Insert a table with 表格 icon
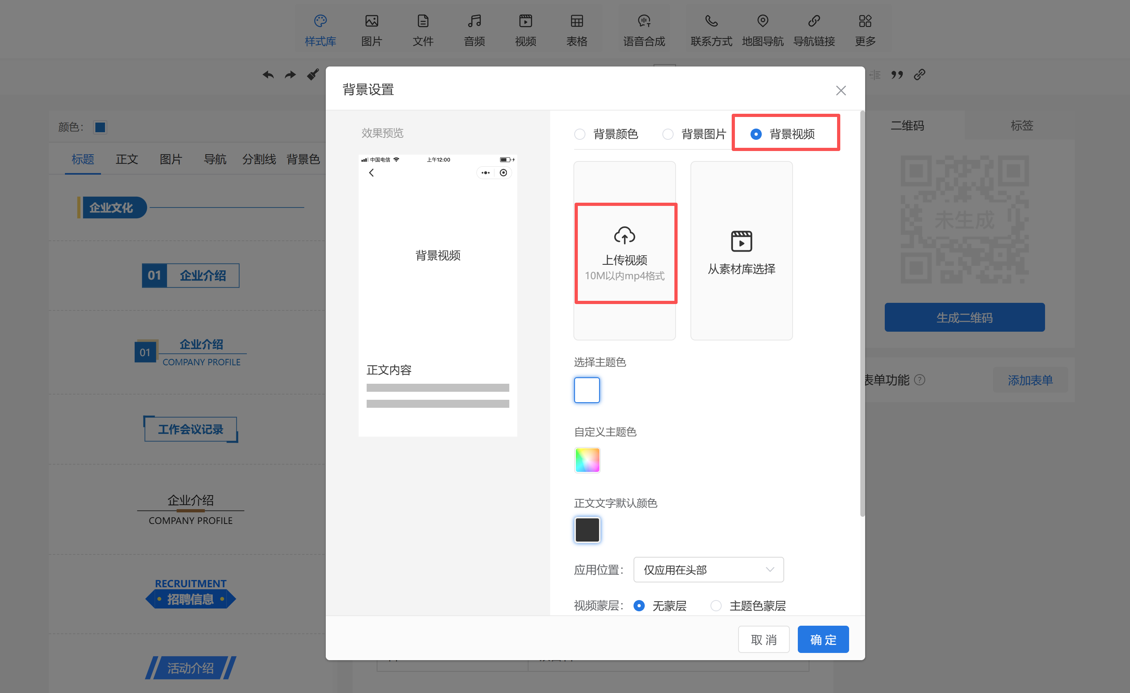This screenshot has height=693, width=1130. (x=577, y=21)
